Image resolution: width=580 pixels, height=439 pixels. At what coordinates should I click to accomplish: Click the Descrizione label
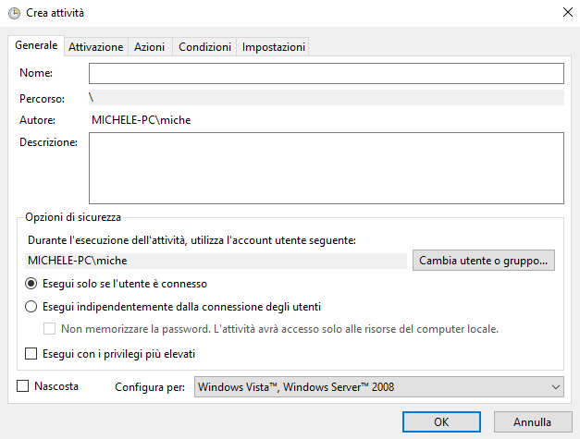[x=48, y=142]
